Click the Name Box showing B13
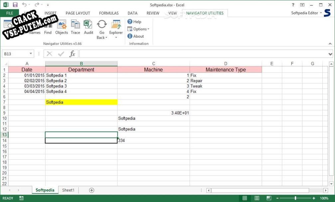This screenshot has height=202, width=335. point(15,54)
